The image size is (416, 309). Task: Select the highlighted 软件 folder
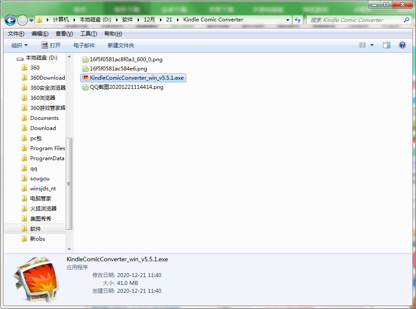point(35,229)
